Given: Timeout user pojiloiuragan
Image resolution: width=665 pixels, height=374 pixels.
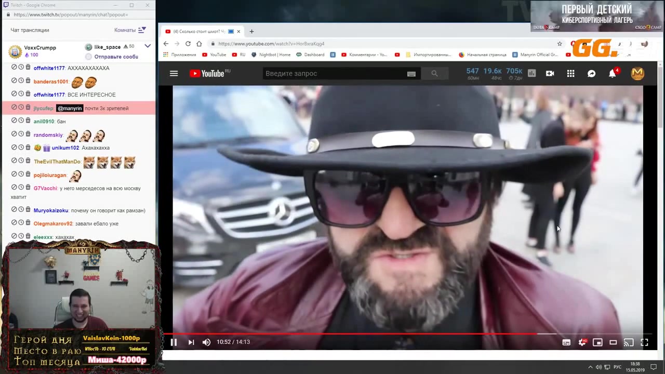Looking at the screenshot, I should (x=21, y=174).
